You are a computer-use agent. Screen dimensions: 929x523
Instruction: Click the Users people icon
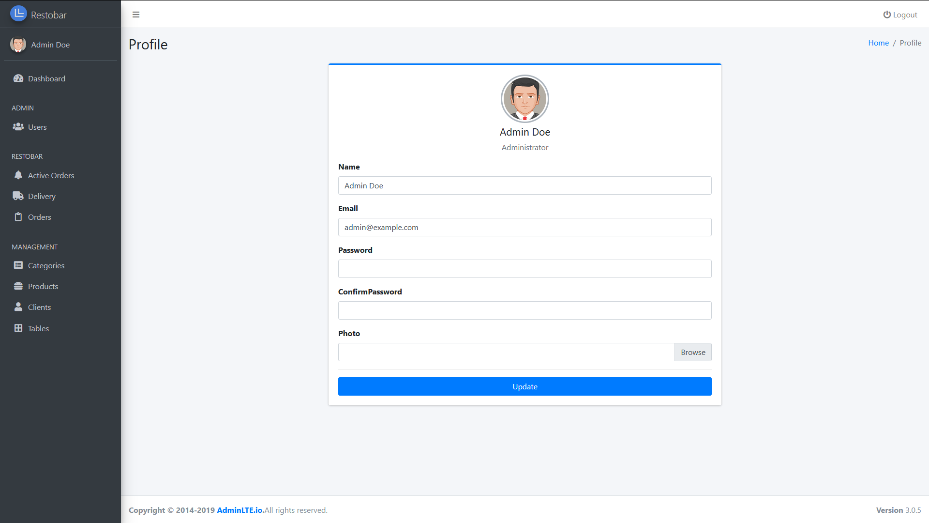(x=18, y=126)
